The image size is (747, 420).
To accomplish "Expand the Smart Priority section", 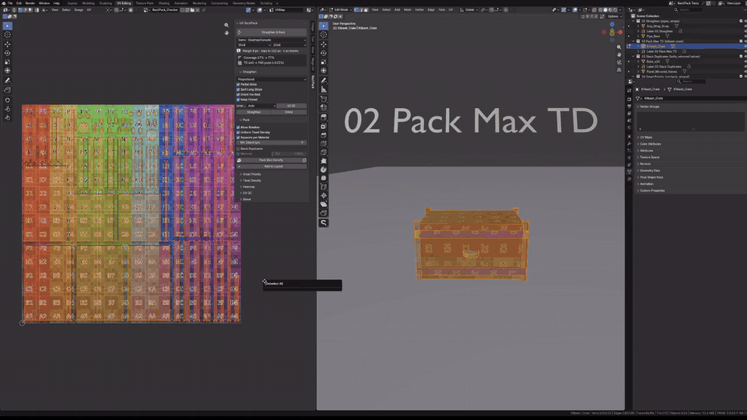I will coord(251,174).
